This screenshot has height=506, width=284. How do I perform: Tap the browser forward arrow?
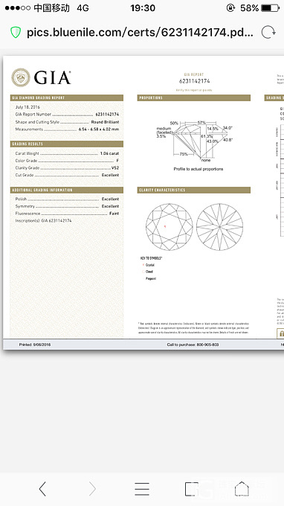(x=92, y=489)
